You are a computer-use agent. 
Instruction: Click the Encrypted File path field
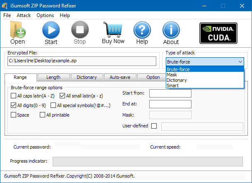coord(82,61)
